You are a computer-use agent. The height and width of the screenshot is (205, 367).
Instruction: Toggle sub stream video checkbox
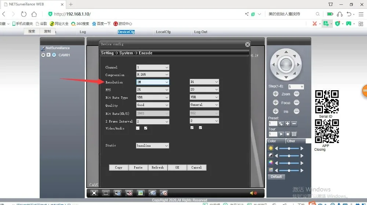(192, 128)
